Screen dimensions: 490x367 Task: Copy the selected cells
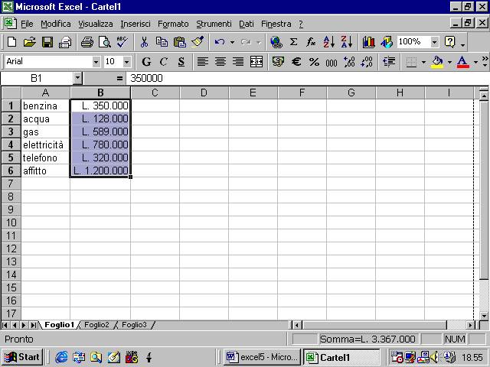(x=162, y=42)
